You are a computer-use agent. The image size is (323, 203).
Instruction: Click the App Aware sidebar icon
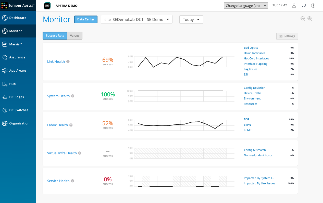18,70
